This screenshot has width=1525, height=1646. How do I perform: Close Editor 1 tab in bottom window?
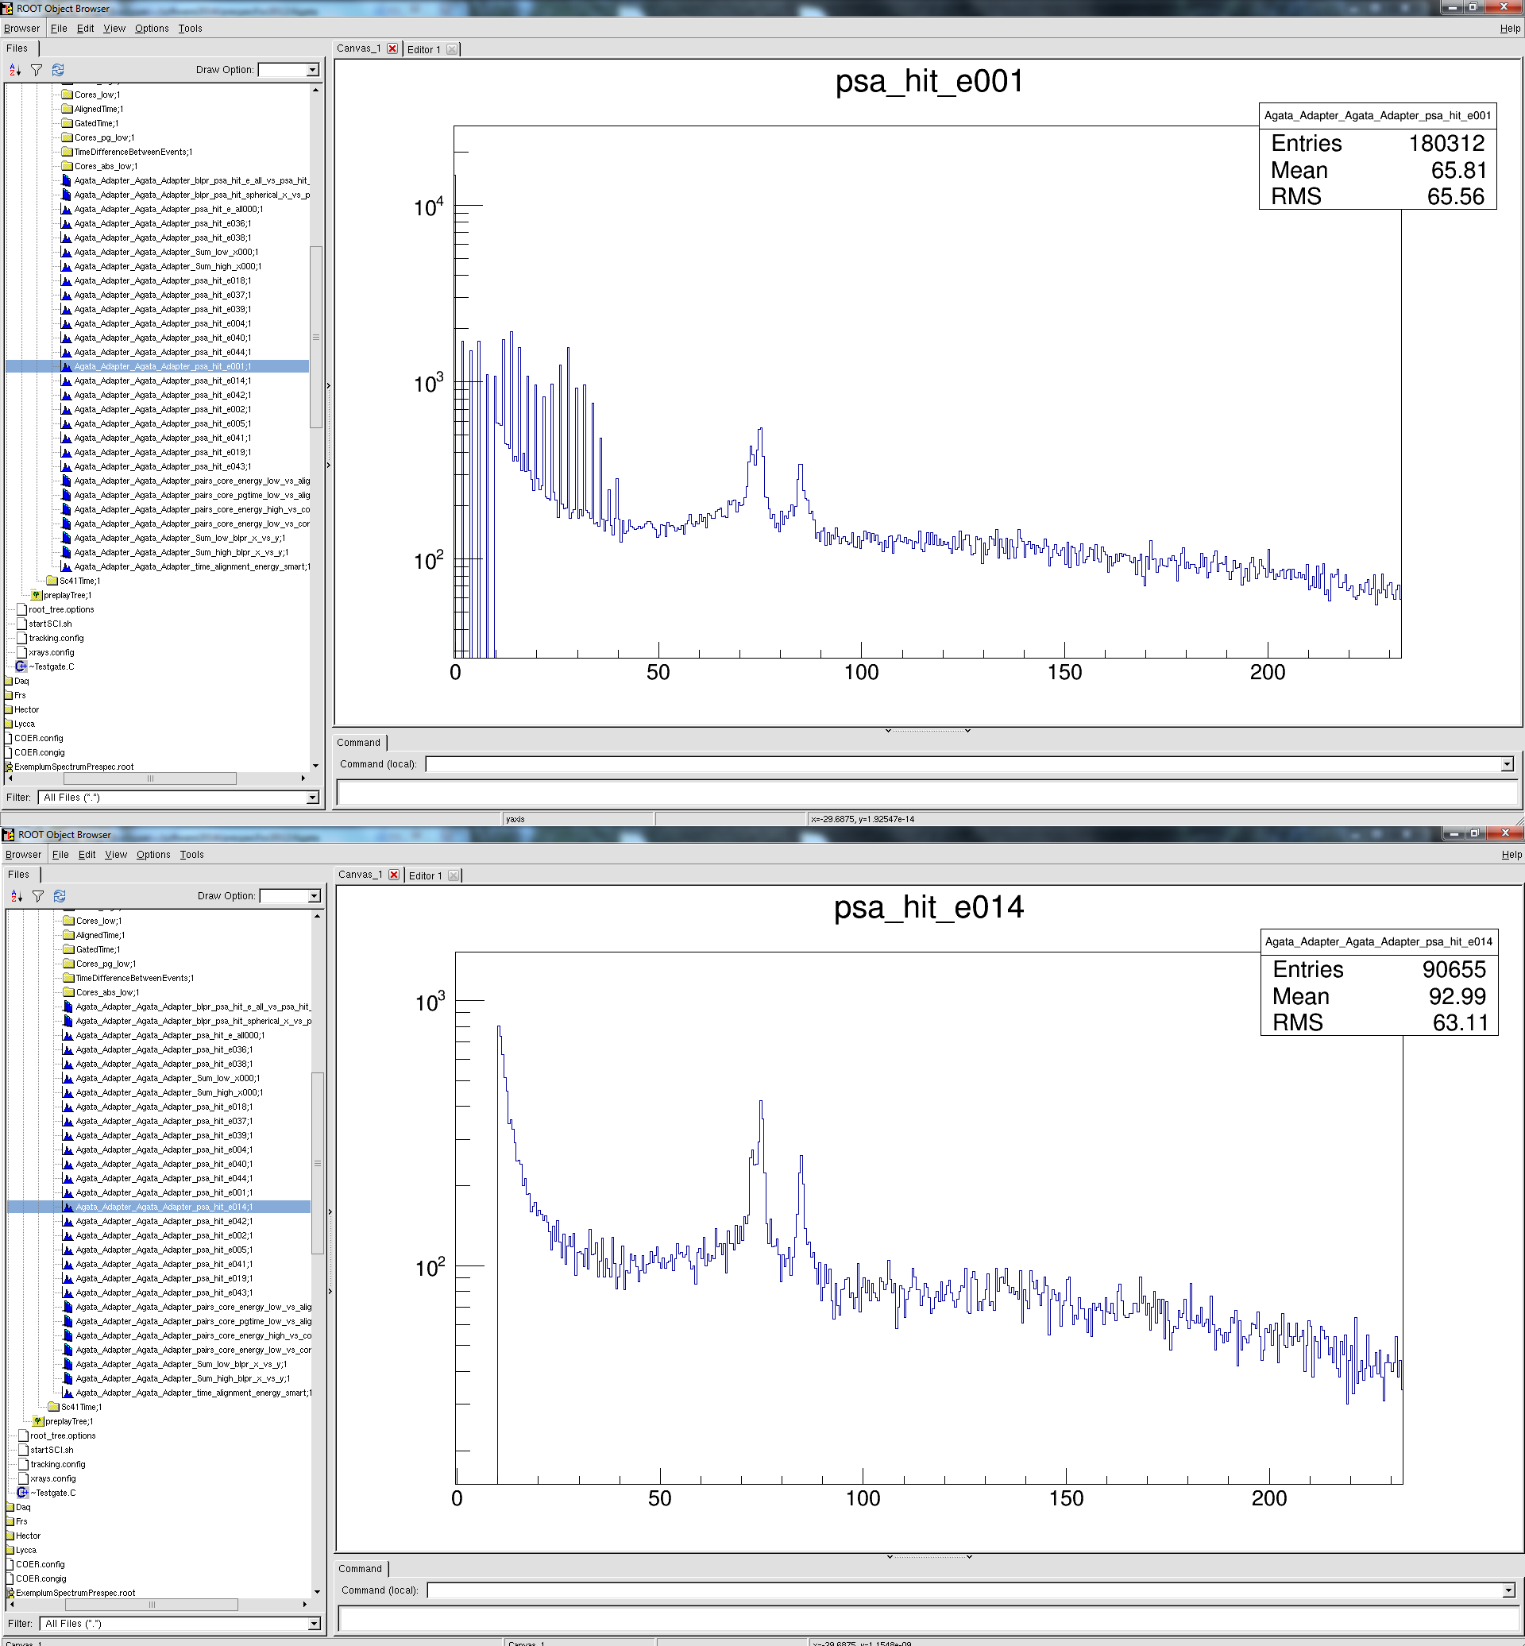click(453, 876)
